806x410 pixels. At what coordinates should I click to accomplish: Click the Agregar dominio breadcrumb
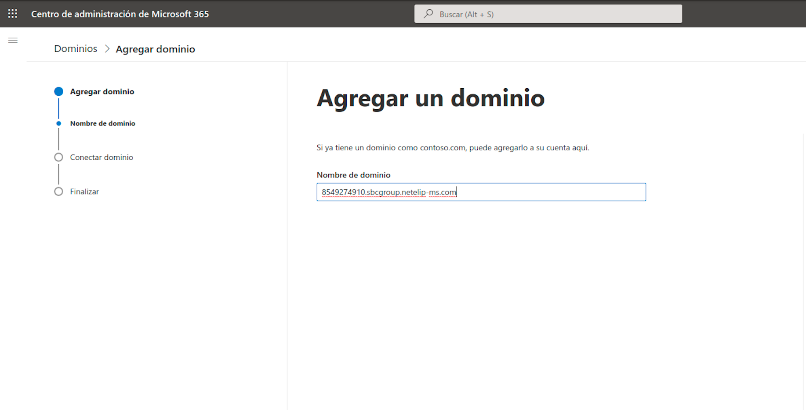click(156, 49)
